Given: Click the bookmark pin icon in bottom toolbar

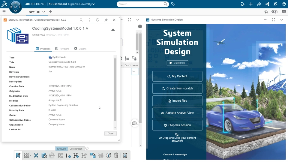Looking at the screenshot, I should click(18, 155).
